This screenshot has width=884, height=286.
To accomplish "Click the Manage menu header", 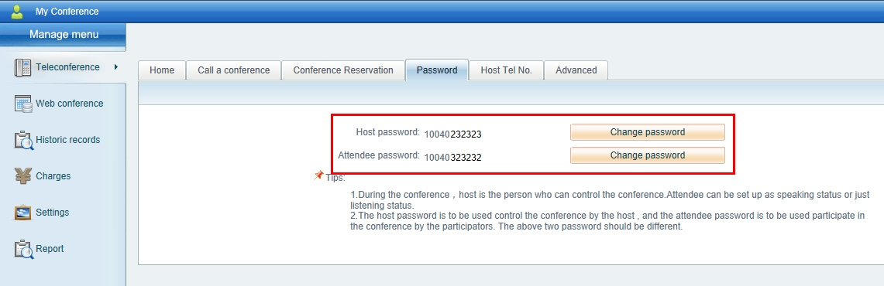I will coord(64,36).
